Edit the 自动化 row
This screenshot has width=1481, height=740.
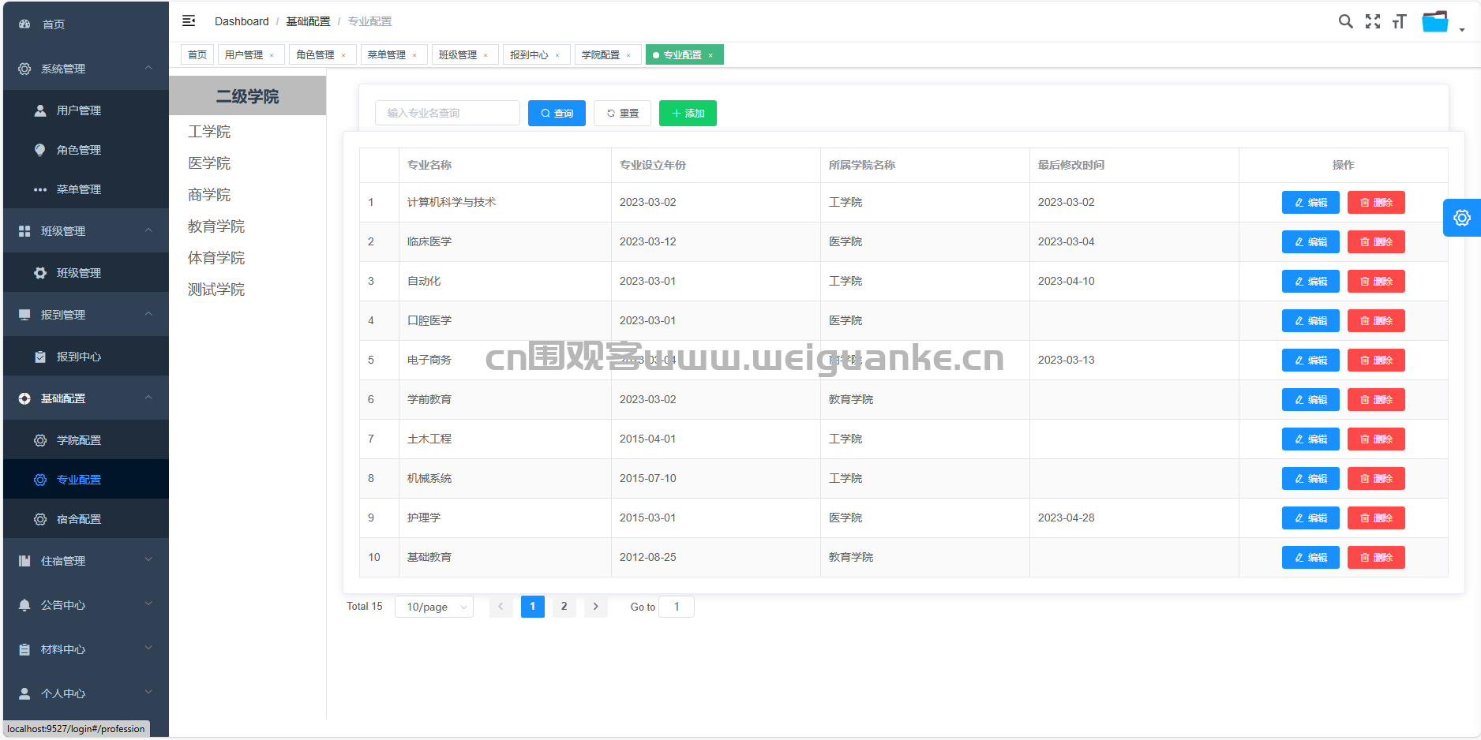point(1310,282)
